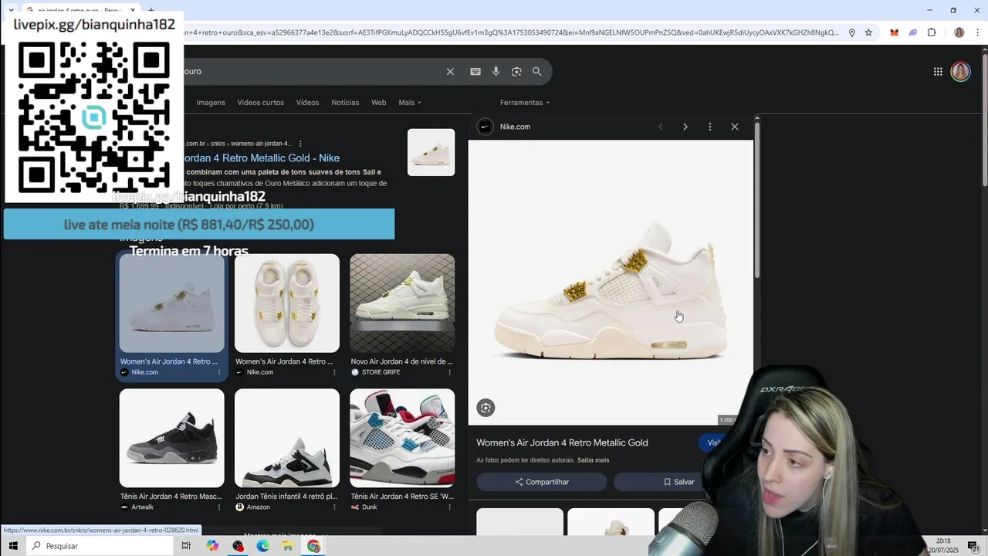Go to next image in preview panel
This screenshot has height=556, width=988.
[685, 127]
